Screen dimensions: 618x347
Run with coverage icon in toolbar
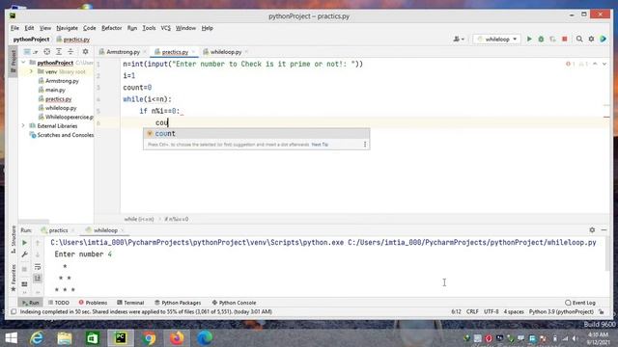point(552,39)
